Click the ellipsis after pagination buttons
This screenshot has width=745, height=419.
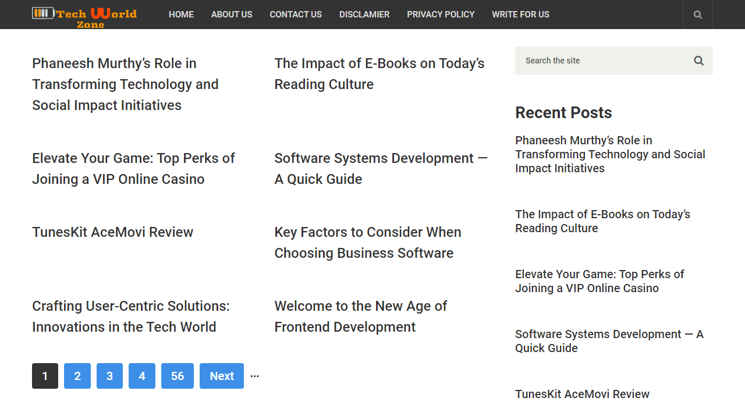pyautogui.click(x=254, y=375)
